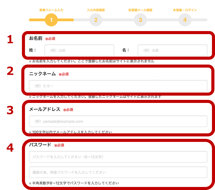
Task: Select the 登録フォーム入力 step label
Action: [x=51, y=10]
